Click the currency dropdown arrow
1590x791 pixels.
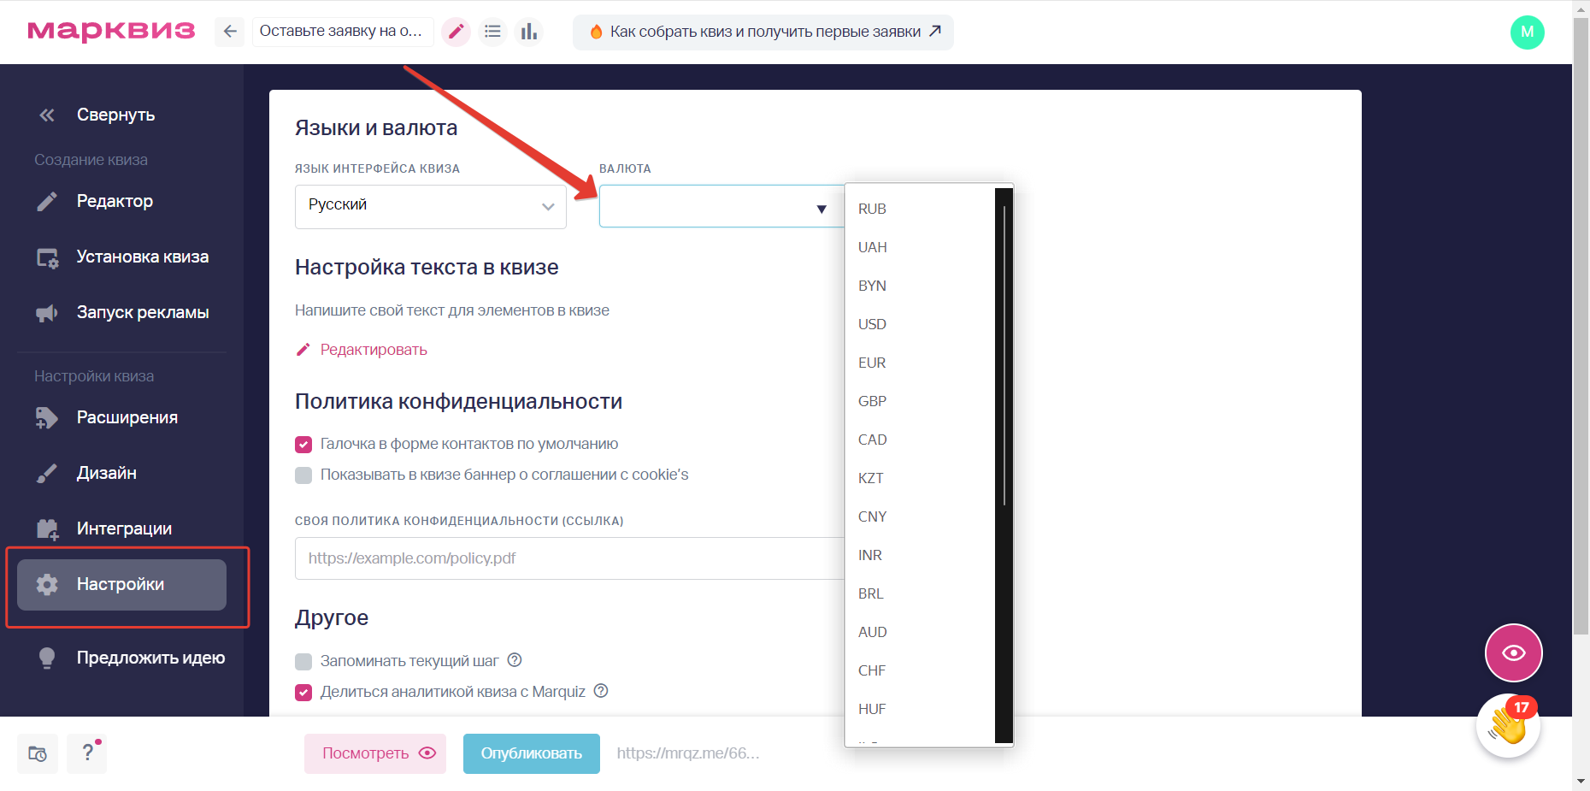pyautogui.click(x=821, y=210)
